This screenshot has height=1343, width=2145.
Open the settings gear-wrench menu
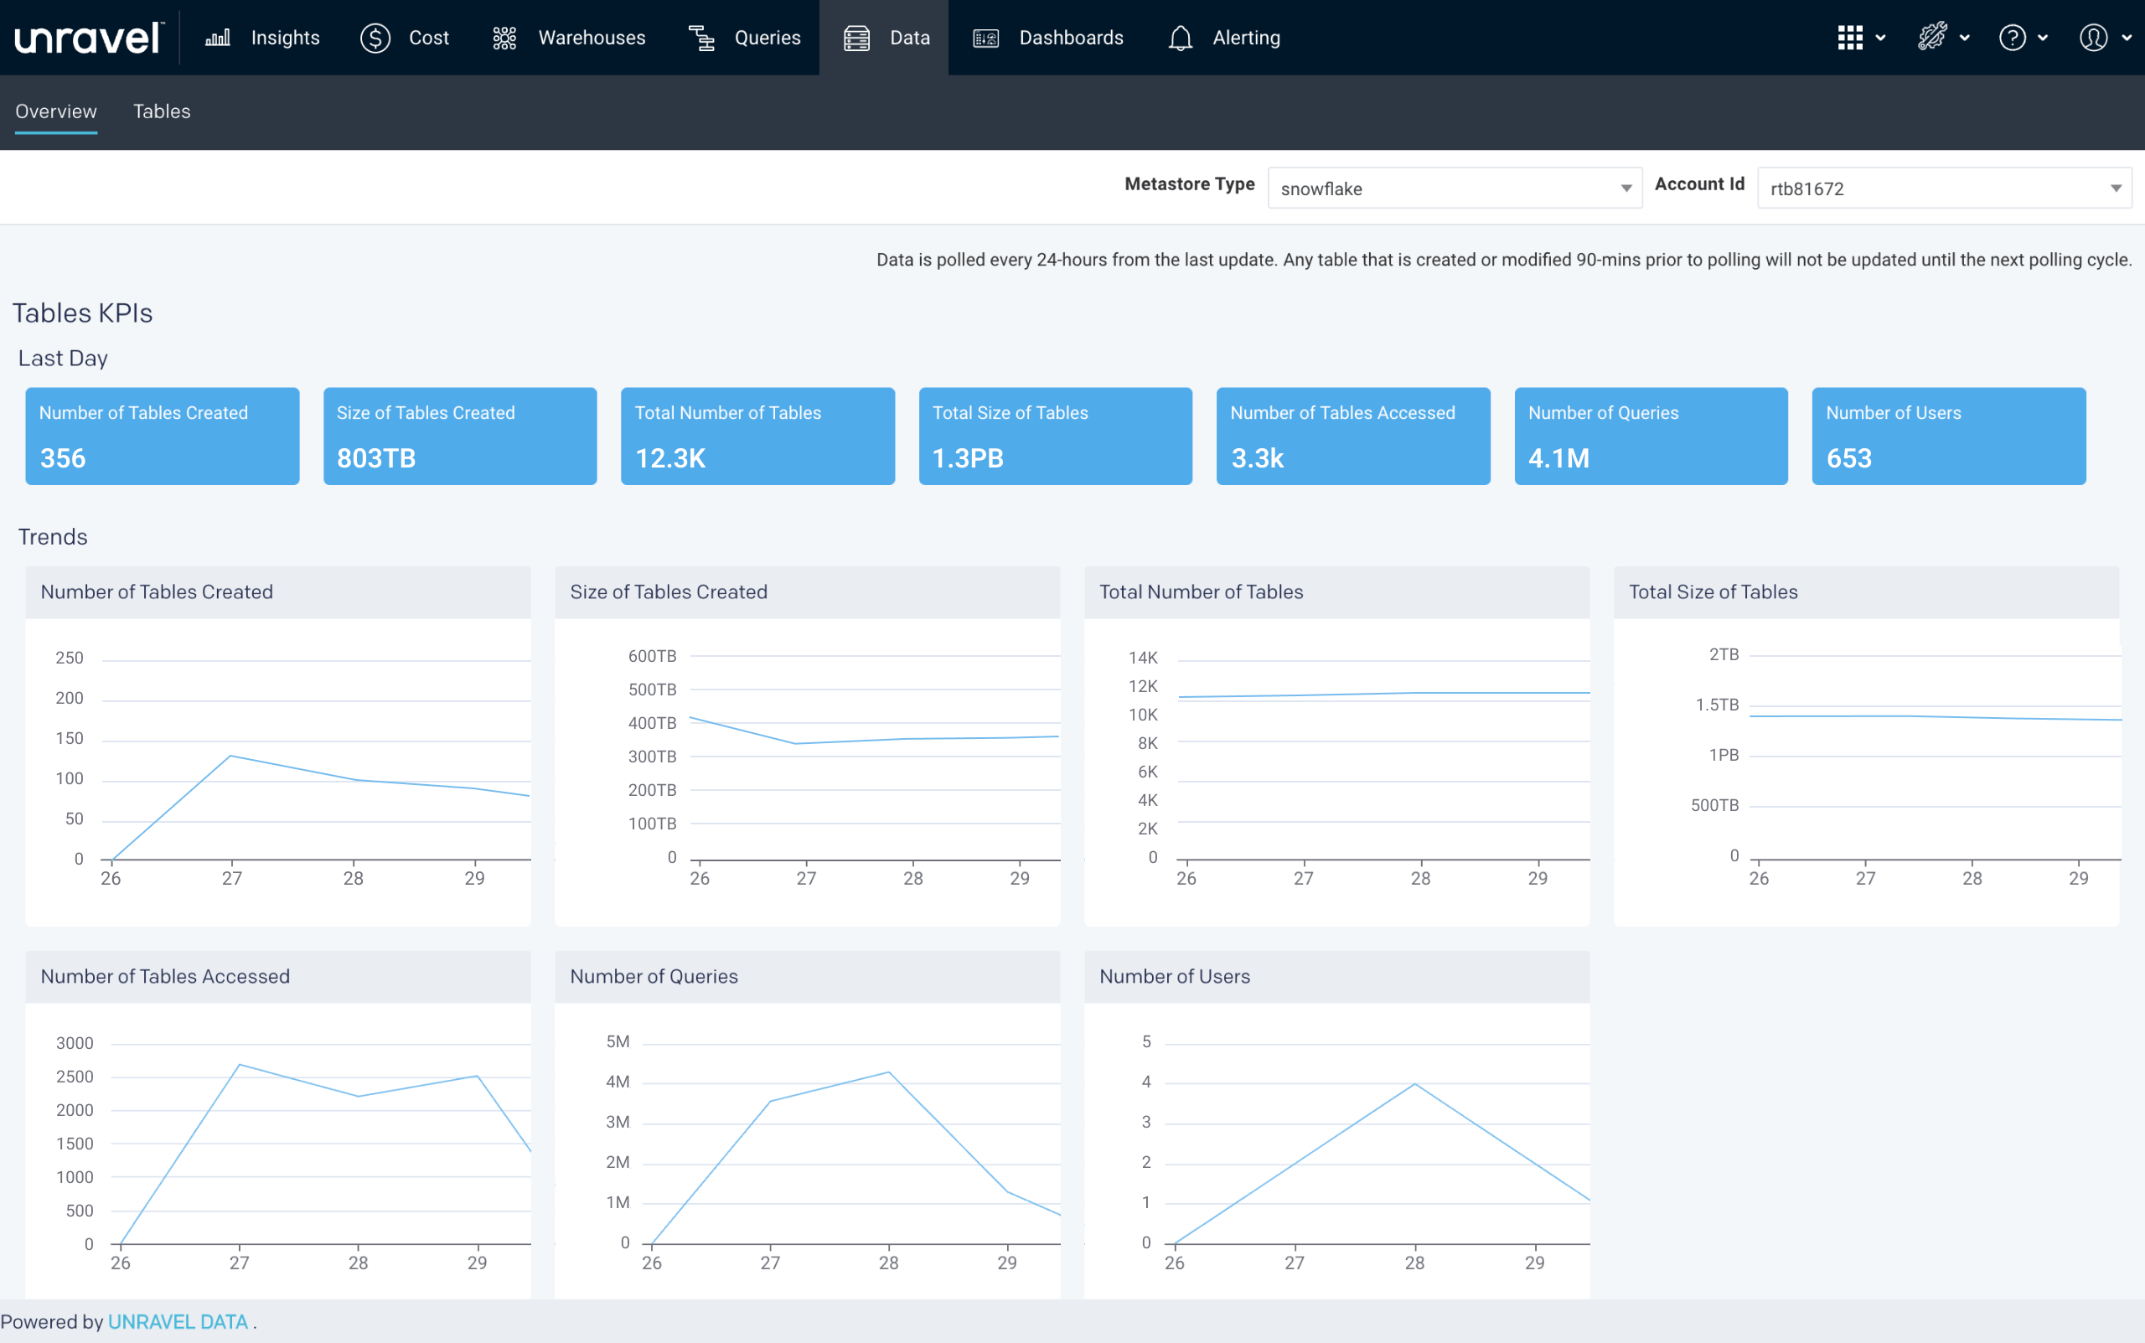1933,38
